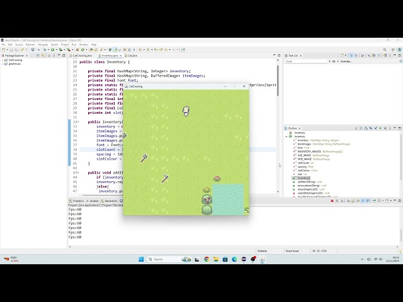
Task: Toggle Link with Editor in Package Explorer
Action: tap(43, 55)
